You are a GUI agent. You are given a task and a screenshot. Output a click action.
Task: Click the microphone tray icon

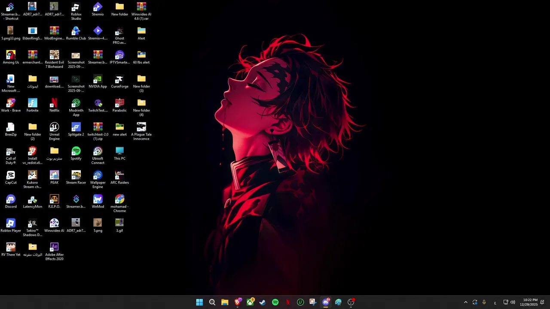(484, 302)
